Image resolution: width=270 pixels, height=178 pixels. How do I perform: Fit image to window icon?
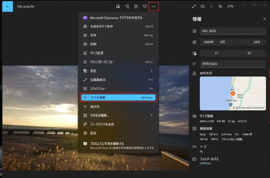tap(203, 7)
